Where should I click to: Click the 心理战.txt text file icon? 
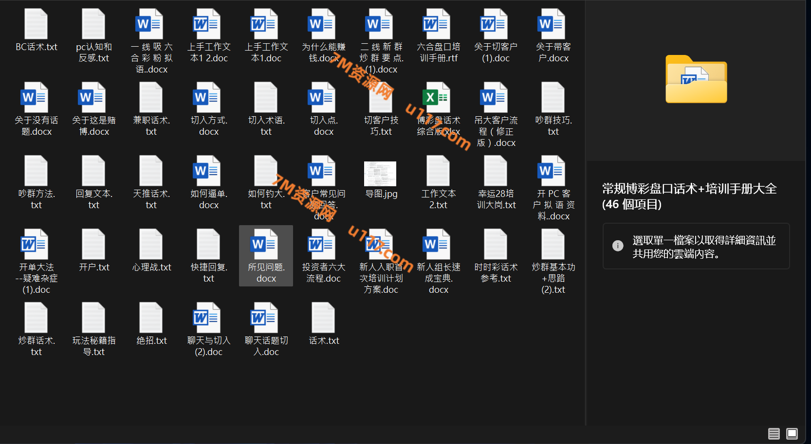(151, 245)
